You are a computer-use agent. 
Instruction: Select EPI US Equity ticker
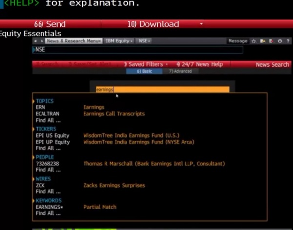(107, 135)
